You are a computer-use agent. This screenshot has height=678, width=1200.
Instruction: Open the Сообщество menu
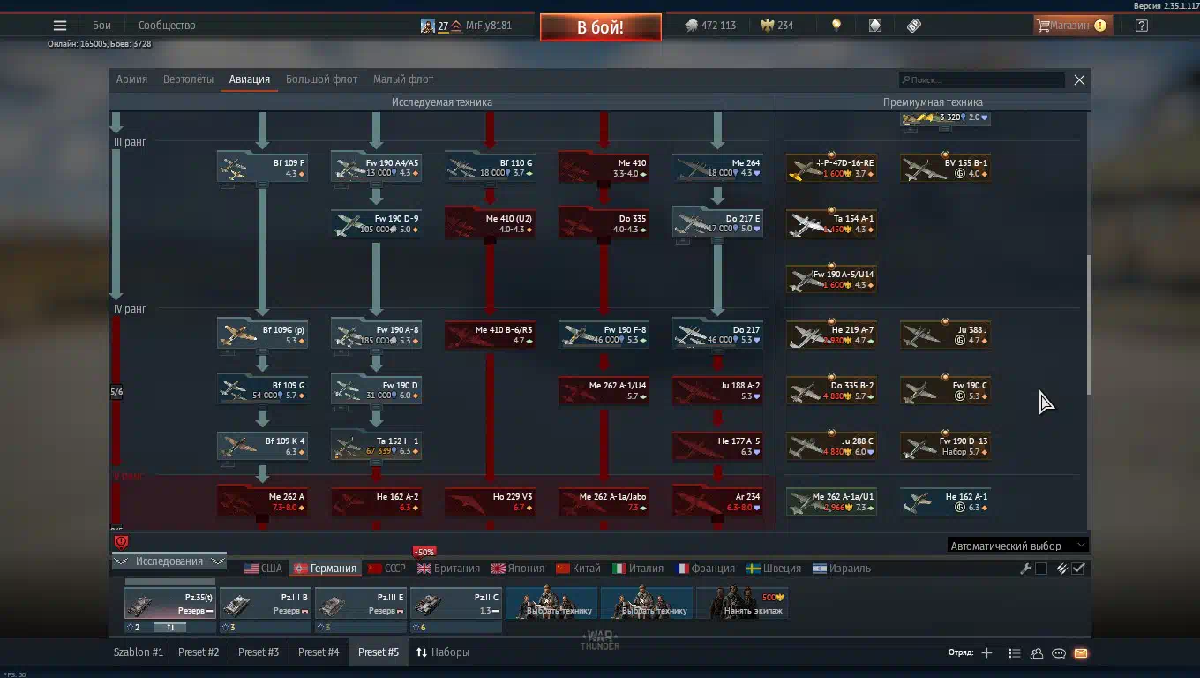(x=167, y=26)
